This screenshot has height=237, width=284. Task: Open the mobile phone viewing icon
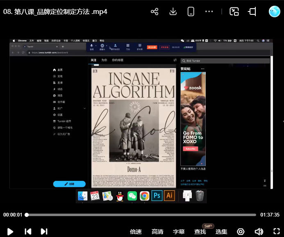point(191,11)
